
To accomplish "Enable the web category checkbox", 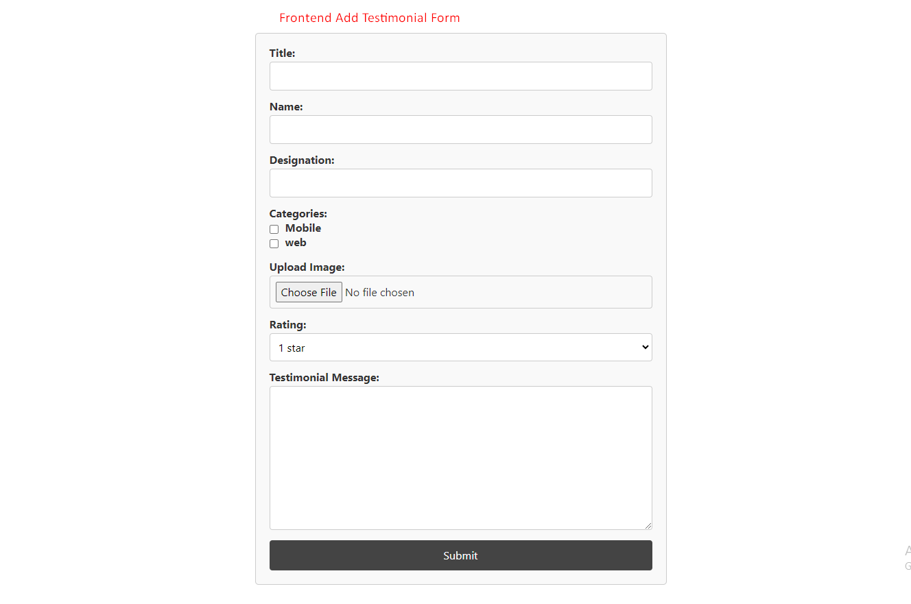I will point(274,243).
